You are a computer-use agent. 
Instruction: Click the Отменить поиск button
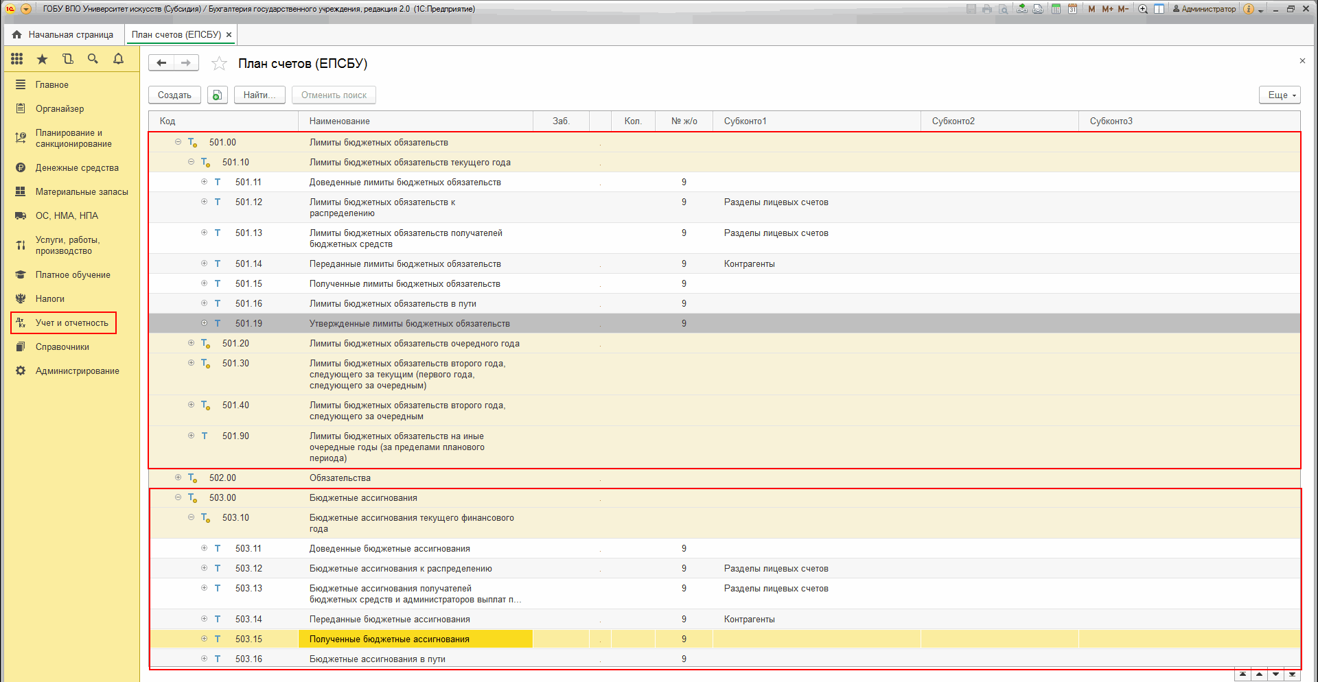point(334,95)
